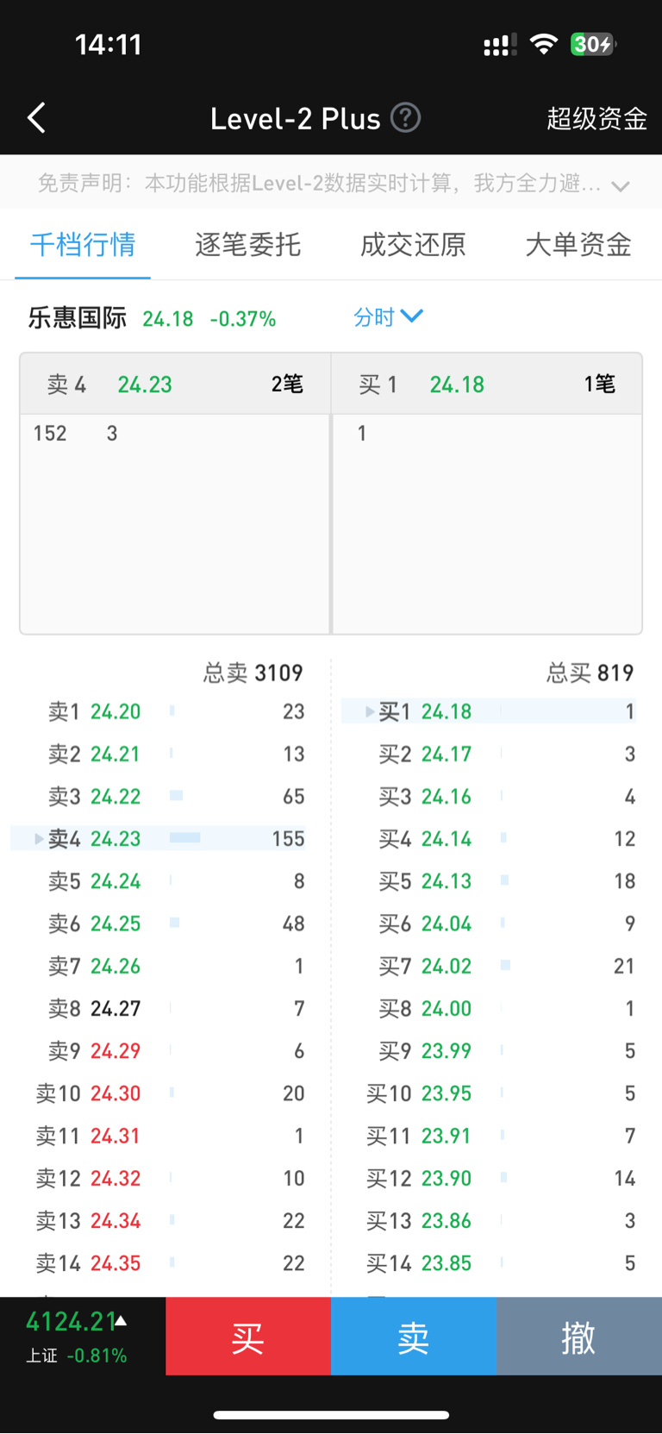Switch to the 成交还原 tab
The height and width of the screenshot is (1434, 662).
click(413, 245)
